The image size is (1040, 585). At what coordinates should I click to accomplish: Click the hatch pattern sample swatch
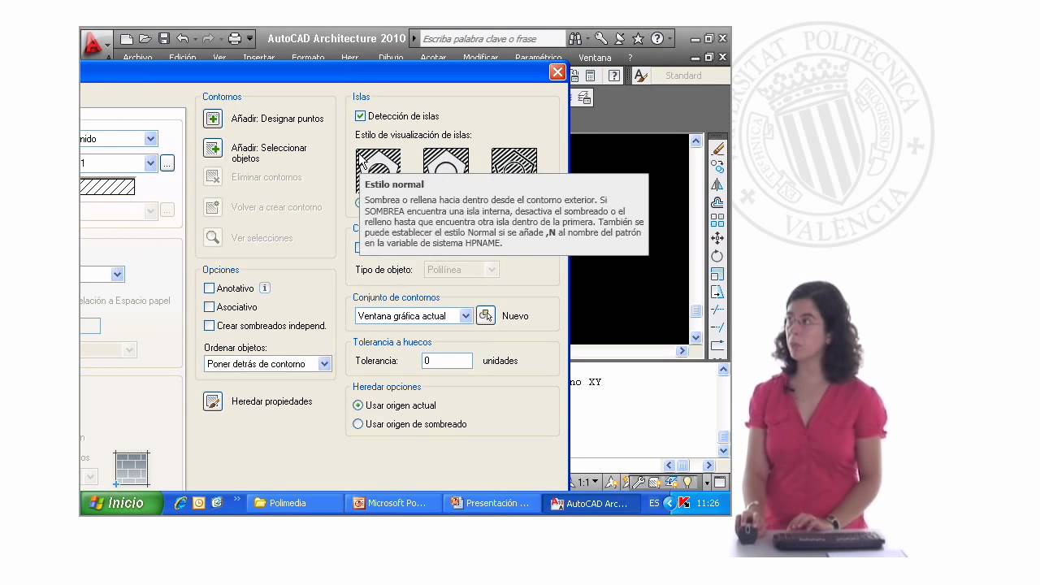(107, 187)
